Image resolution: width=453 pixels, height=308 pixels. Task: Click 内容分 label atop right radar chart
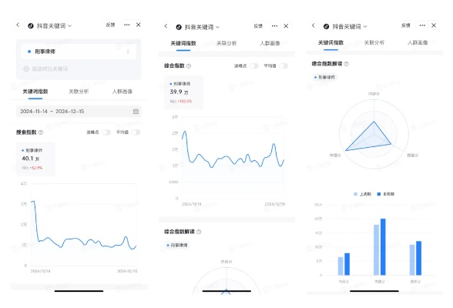coord(374,94)
